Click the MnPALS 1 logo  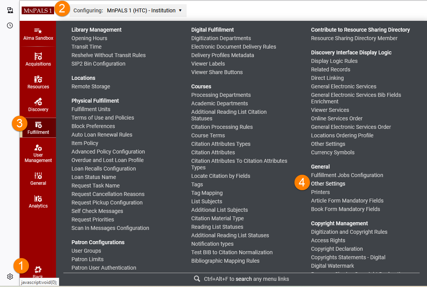pyautogui.click(x=38, y=10)
